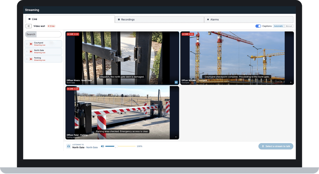Select Manual captions mode

pyautogui.click(x=289, y=26)
